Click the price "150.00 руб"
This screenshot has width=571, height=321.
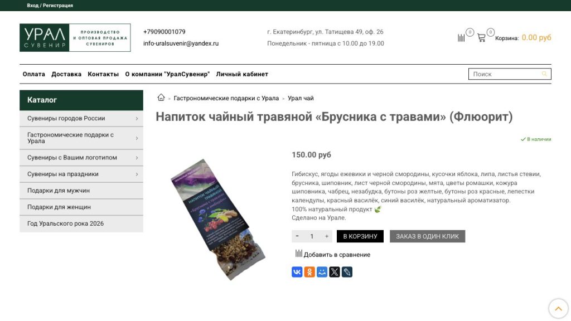(311, 155)
